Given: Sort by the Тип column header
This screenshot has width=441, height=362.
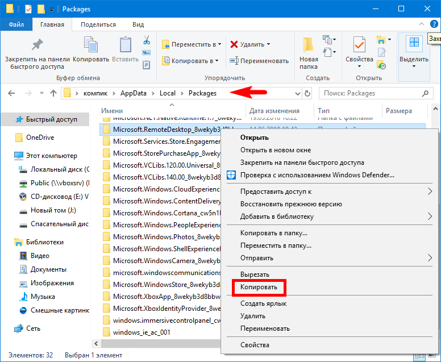Looking at the screenshot, I should point(323,111).
